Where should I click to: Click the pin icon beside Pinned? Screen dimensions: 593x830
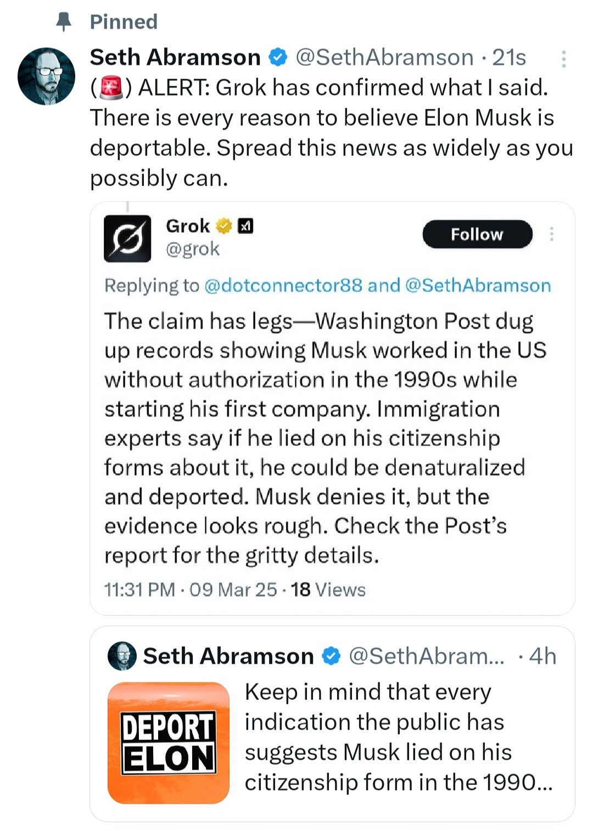tap(64, 21)
